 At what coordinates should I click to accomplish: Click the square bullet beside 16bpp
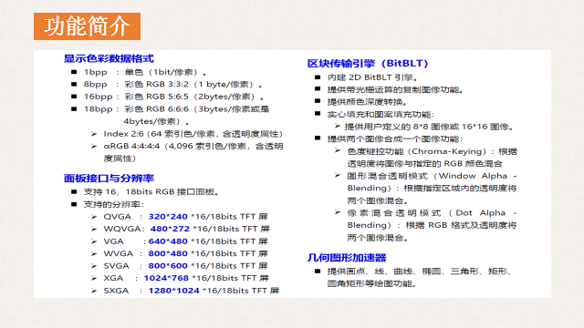74,97
